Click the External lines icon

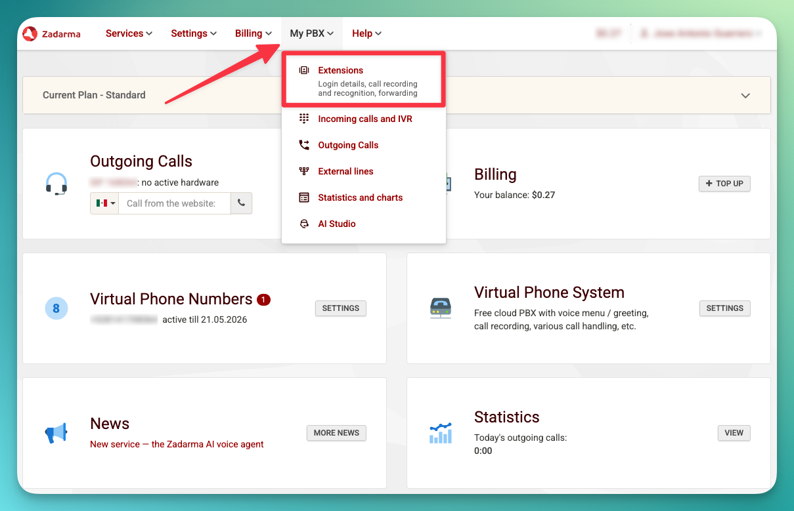pos(303,171)
